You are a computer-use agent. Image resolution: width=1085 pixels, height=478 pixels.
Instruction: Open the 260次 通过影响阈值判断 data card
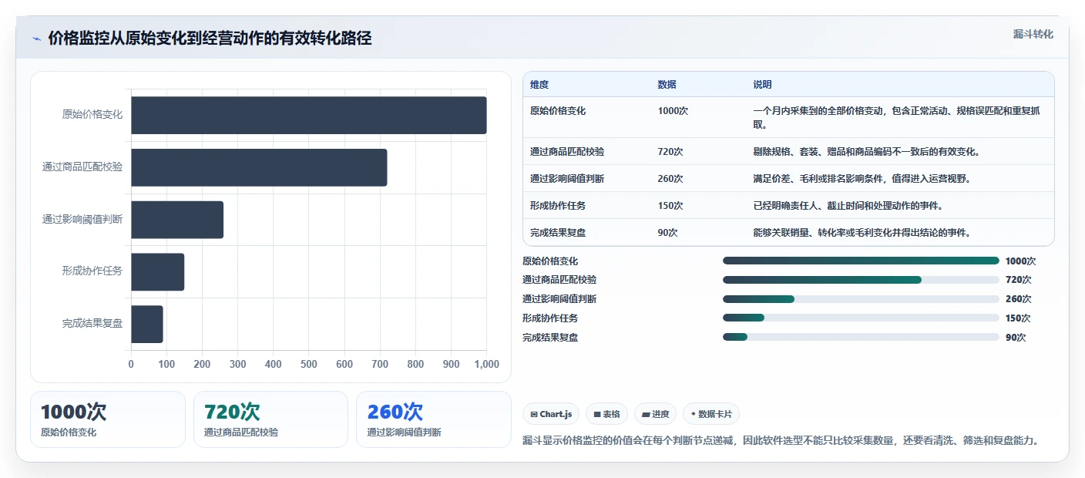pos(434,419)
